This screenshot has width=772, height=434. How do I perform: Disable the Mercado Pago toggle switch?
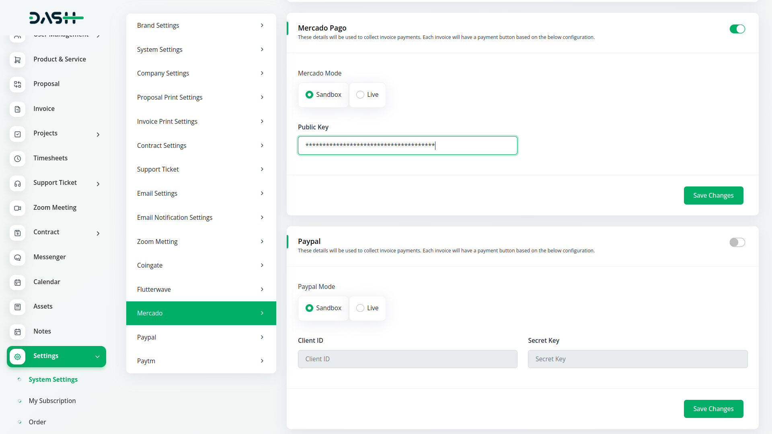pos(737,29)
